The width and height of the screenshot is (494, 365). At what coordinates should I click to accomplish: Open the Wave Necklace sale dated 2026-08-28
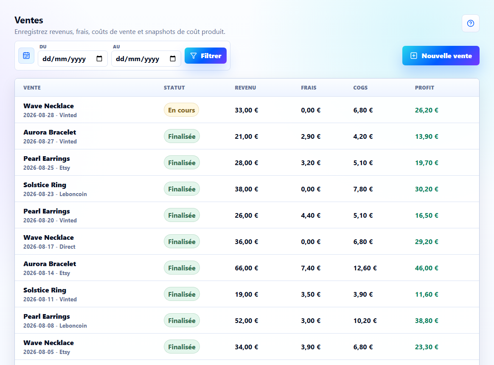point(247,110)
